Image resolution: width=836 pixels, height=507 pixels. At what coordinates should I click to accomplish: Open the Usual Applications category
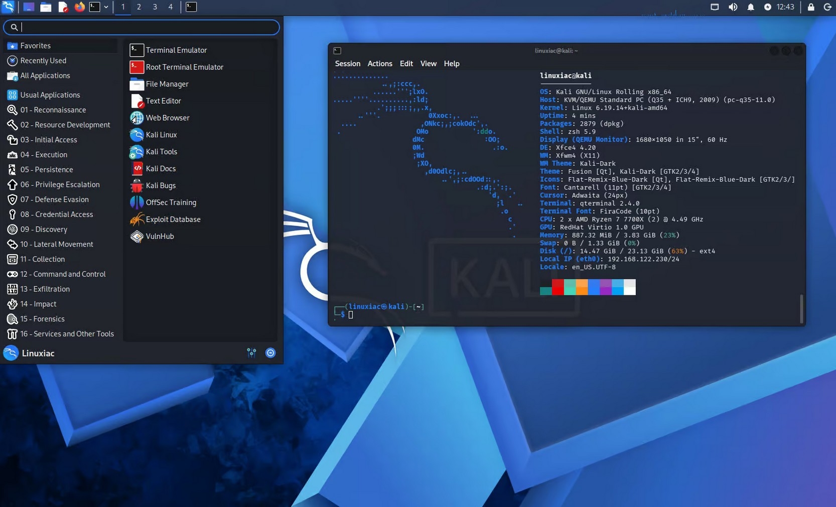pyautogui.click(x=61, y=95)
